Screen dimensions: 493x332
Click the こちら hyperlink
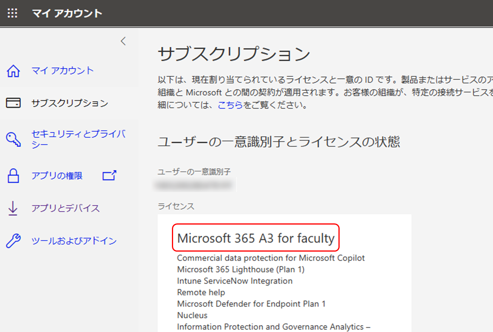click(231, 104)
